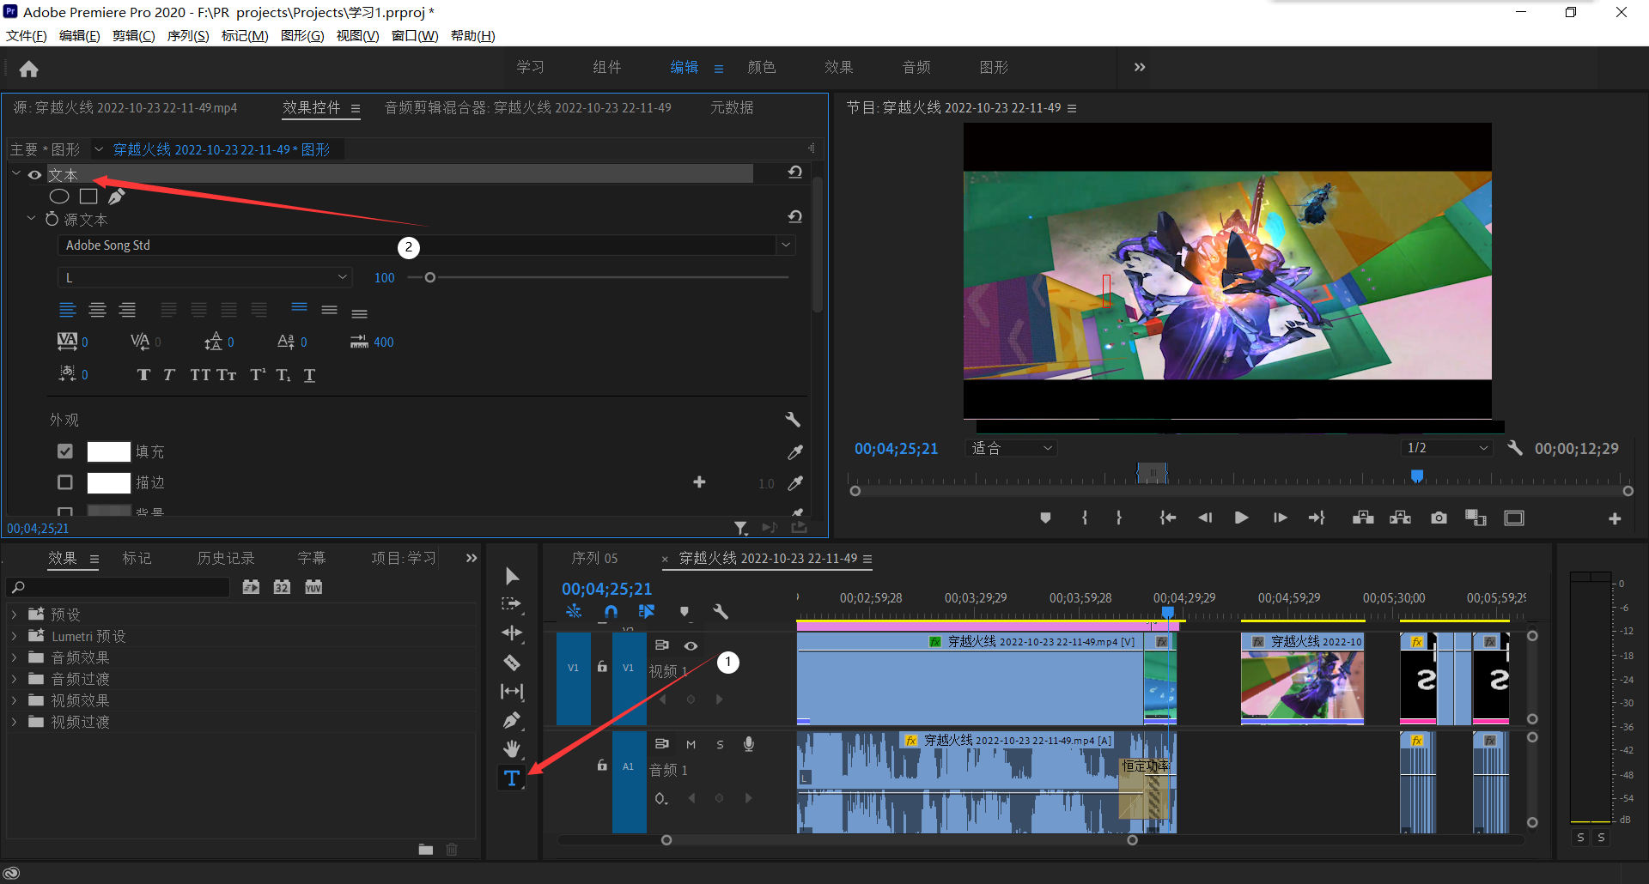
Task: Toggle A1 track lock
Action: click(x=602, y=766)
